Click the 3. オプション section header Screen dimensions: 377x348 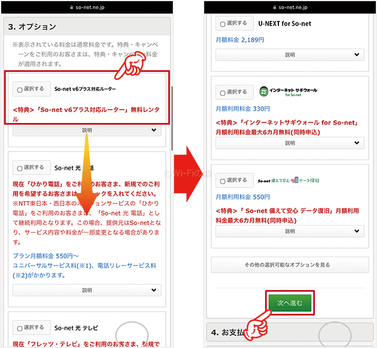click(87, 27)
